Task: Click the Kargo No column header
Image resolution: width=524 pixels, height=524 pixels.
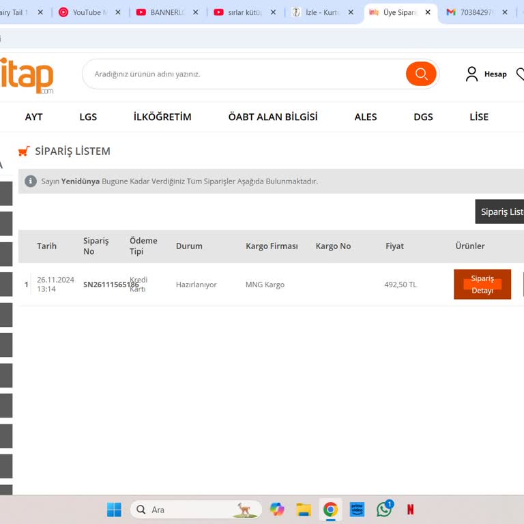Action: click(333, 246)
